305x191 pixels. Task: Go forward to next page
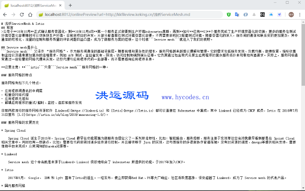13,15
